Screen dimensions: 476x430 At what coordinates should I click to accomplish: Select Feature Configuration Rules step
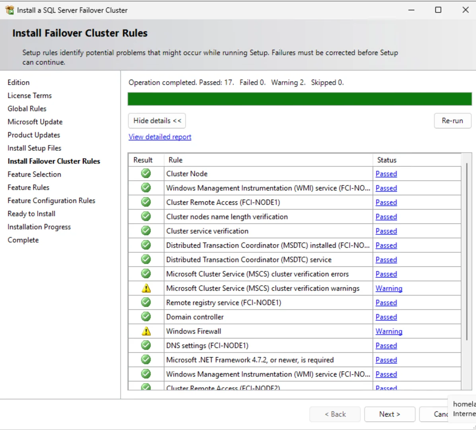[52, 201]
